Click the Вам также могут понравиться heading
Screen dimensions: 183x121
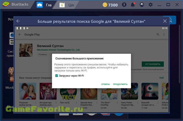36,78
